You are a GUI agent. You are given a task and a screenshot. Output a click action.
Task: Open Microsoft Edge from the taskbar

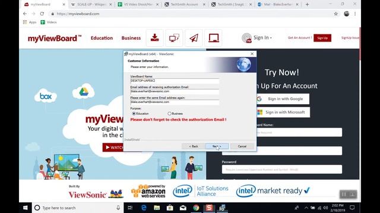pyautogui.click(x=144, y=208)
